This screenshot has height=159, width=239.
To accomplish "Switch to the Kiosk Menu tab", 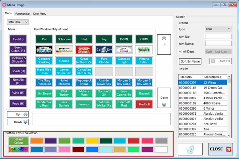I will coord(40,14).
